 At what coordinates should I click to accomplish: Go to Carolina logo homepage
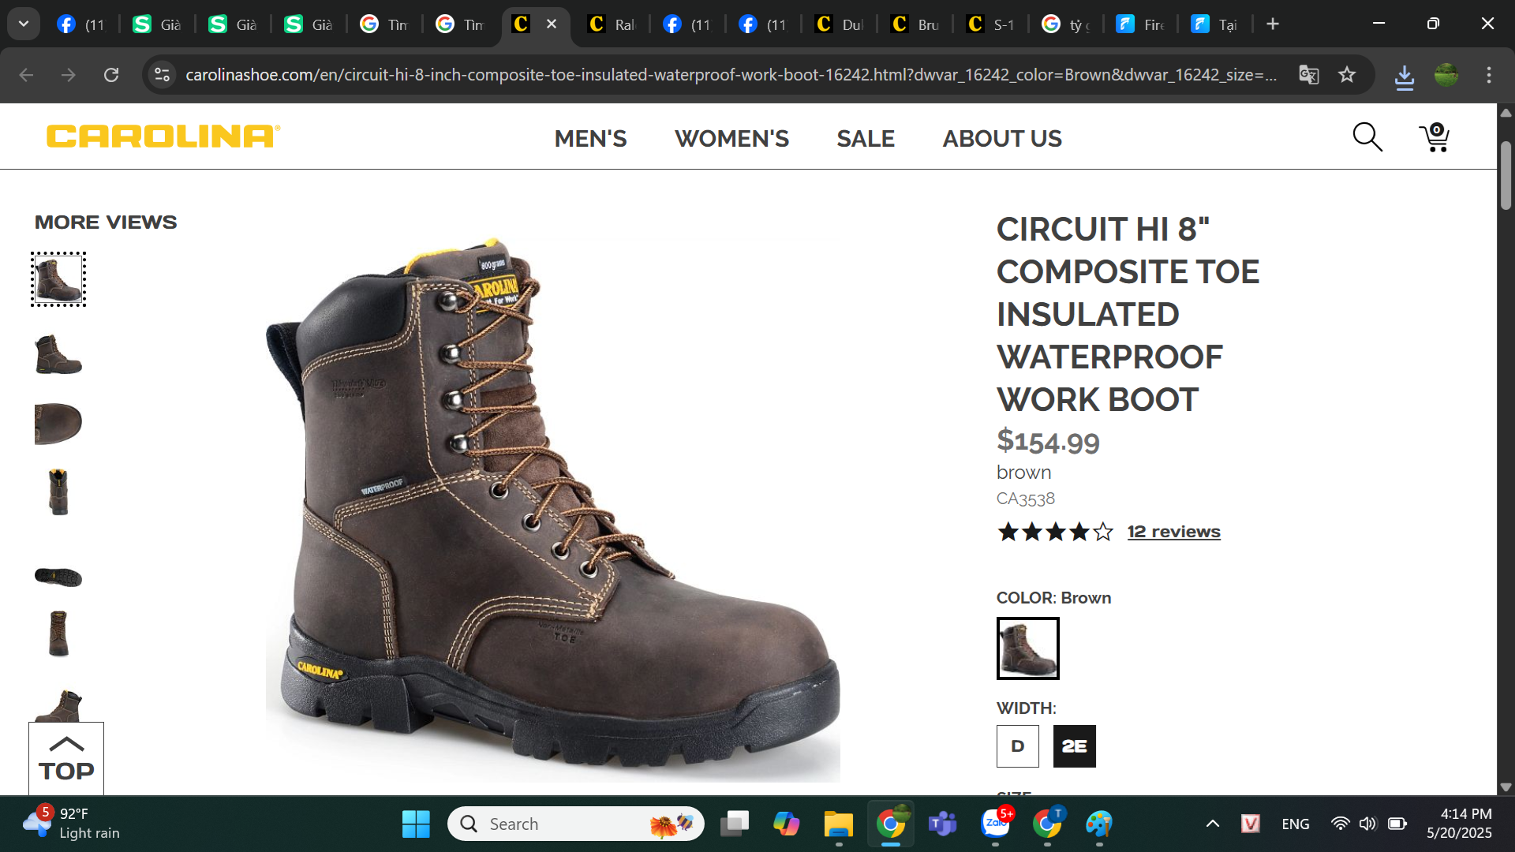[163, 136]
